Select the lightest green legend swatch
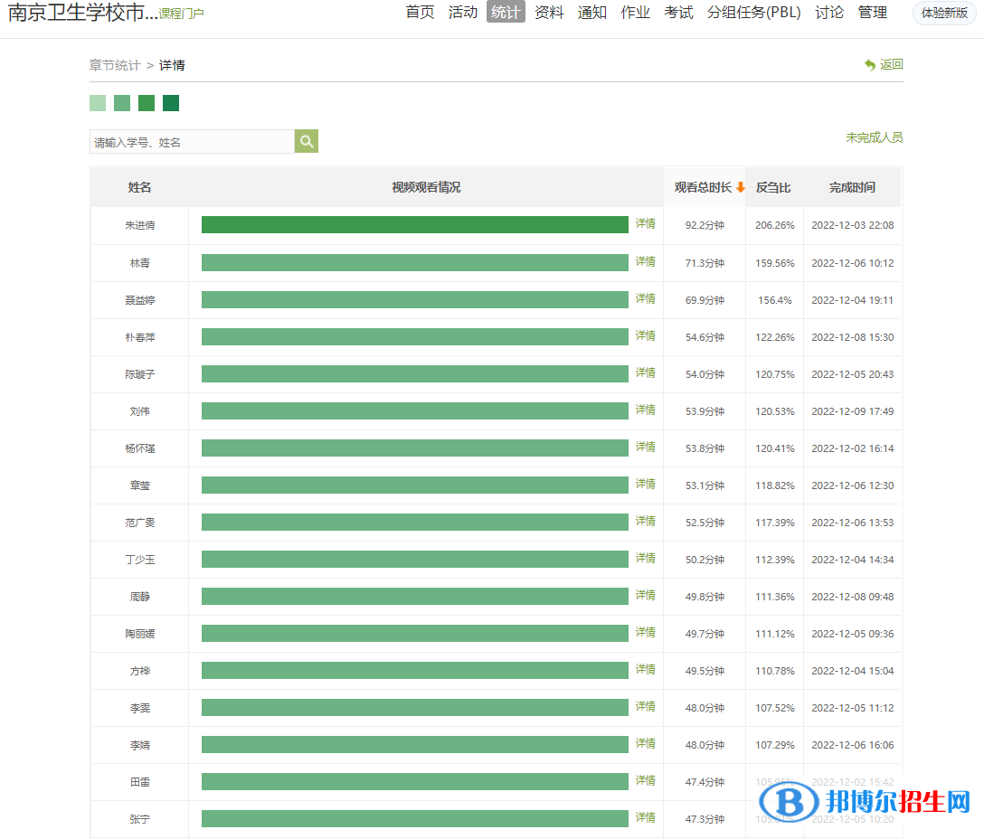This screenshot has height=839, width=984. point(98,103)
